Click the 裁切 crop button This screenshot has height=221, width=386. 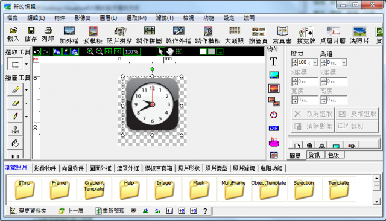pos(357,126)
